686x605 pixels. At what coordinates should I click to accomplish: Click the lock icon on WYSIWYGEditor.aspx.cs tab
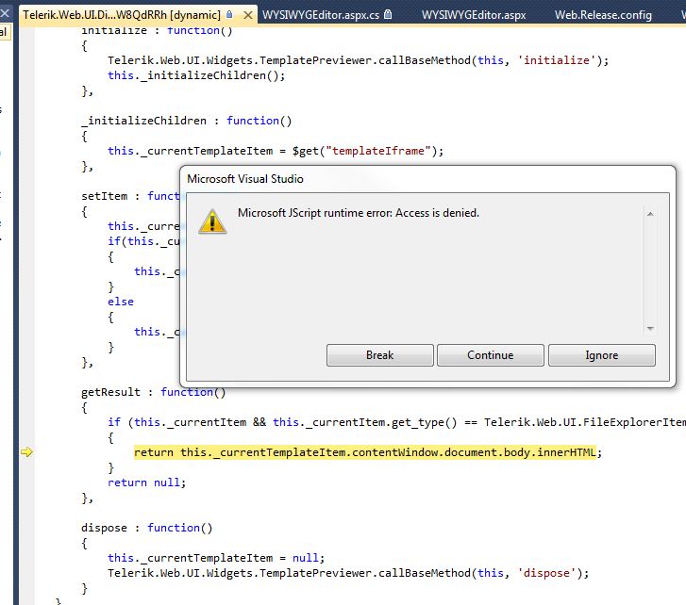click(388, 15)
